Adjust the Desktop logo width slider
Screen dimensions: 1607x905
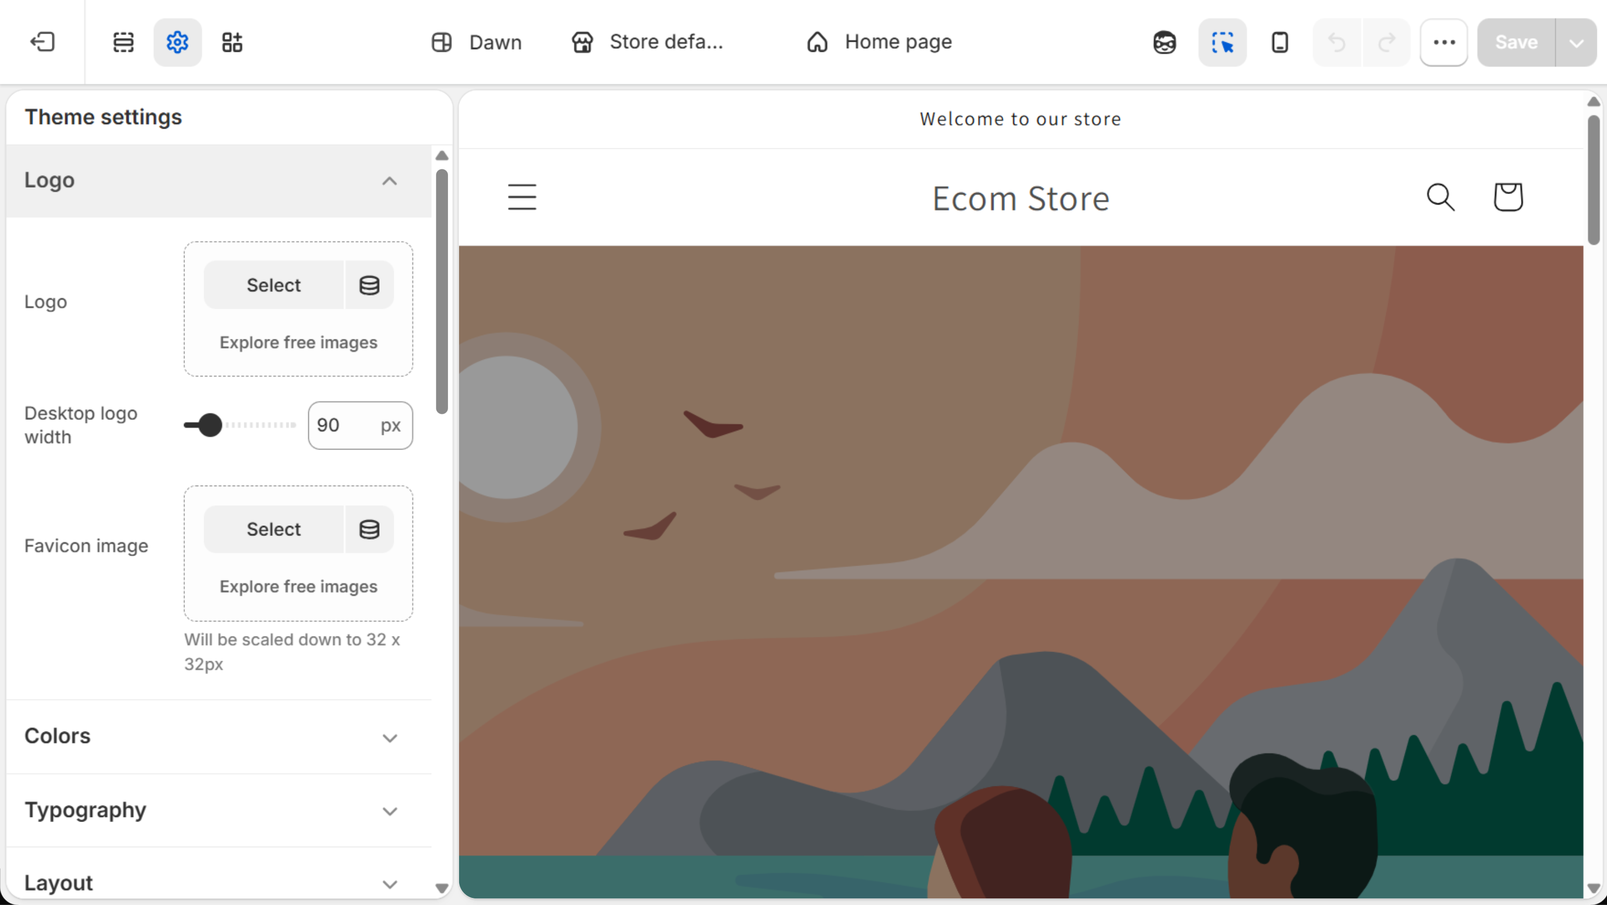pos(210,425)
